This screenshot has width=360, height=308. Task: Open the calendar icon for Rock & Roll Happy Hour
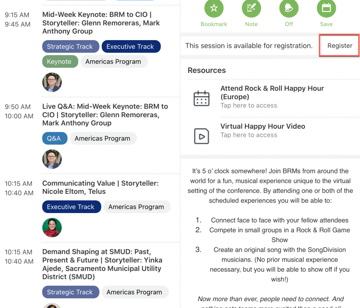201,98
